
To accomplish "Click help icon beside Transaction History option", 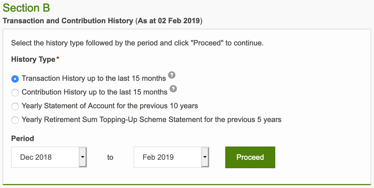I will tap(172, 75).
